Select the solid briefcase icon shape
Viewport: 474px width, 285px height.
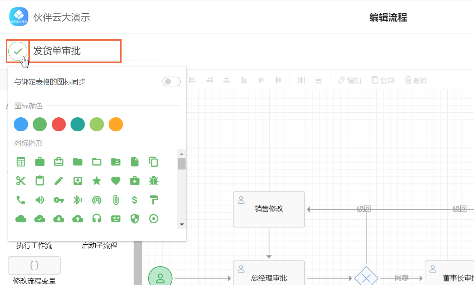point(40,162)
